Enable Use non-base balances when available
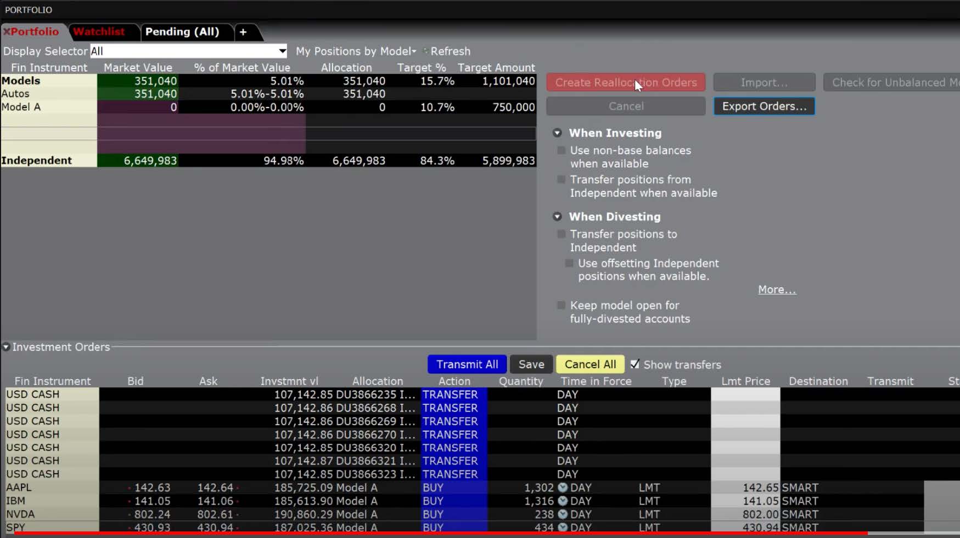This screenshot has height=538, width=960. pos(560,150)
